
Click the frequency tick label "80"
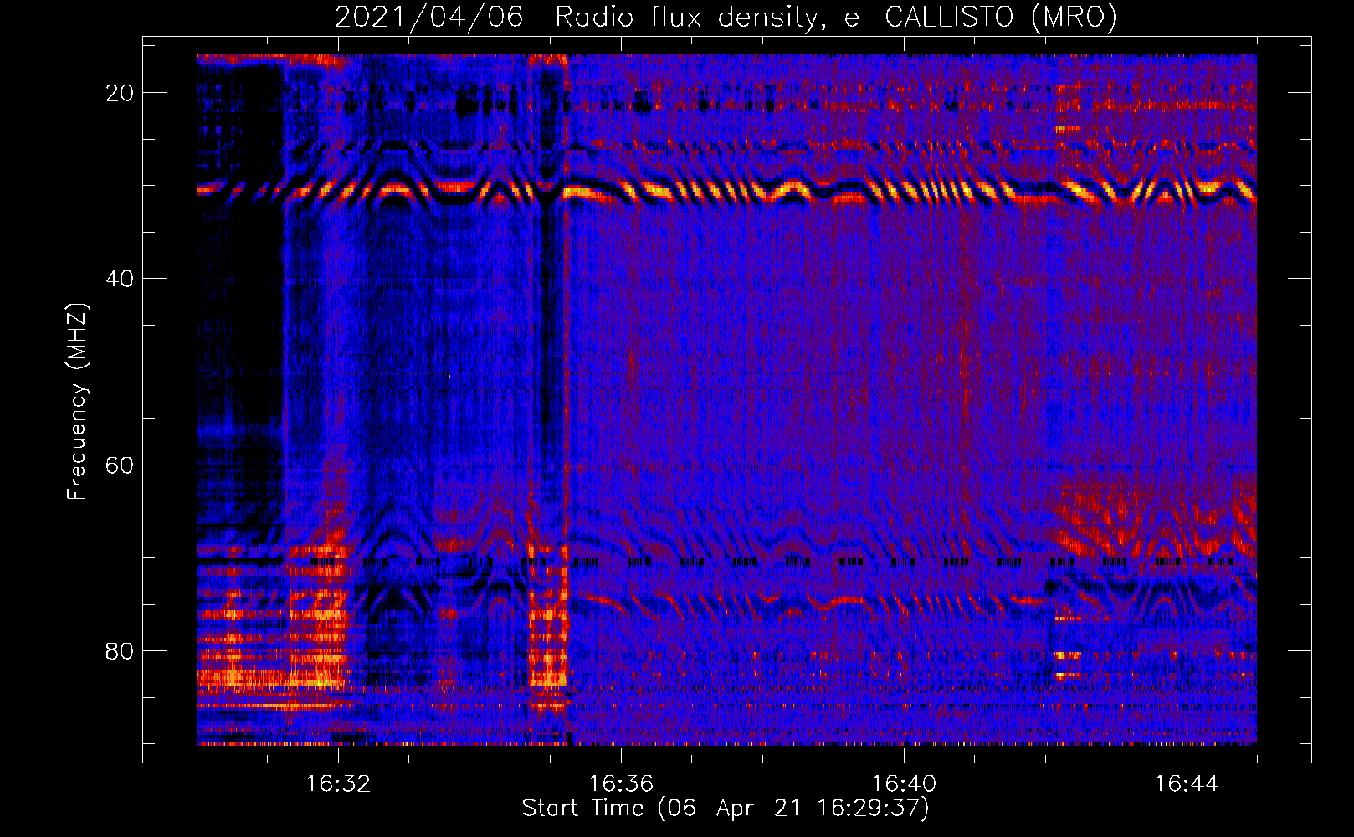pyautogui.click(x=121, y=650)
